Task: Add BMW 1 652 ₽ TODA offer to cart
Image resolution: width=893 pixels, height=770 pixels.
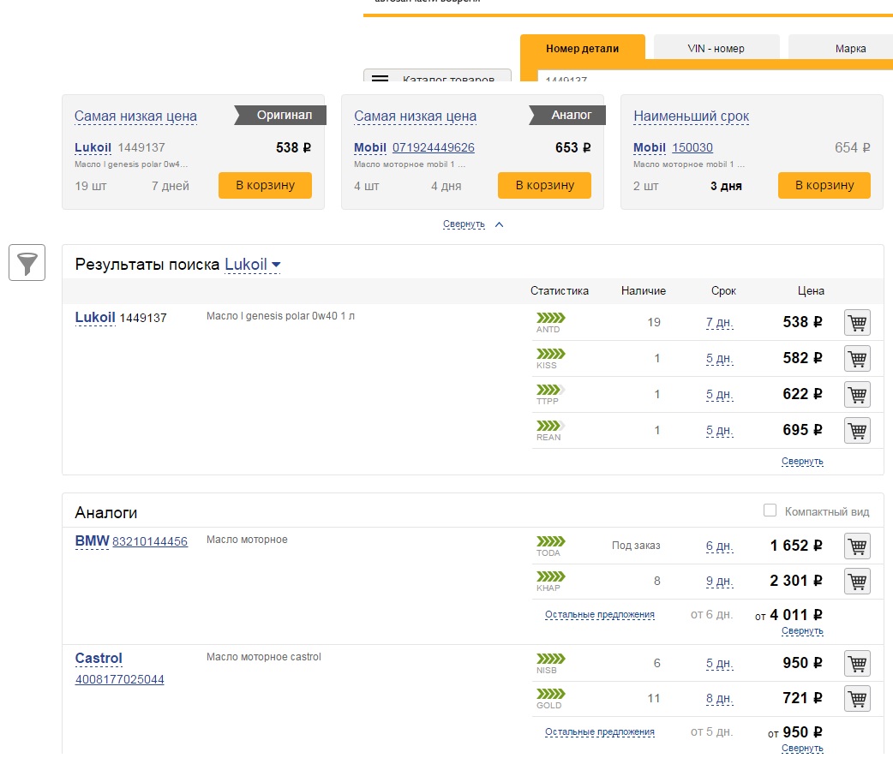Action: [x=857, y=546]
